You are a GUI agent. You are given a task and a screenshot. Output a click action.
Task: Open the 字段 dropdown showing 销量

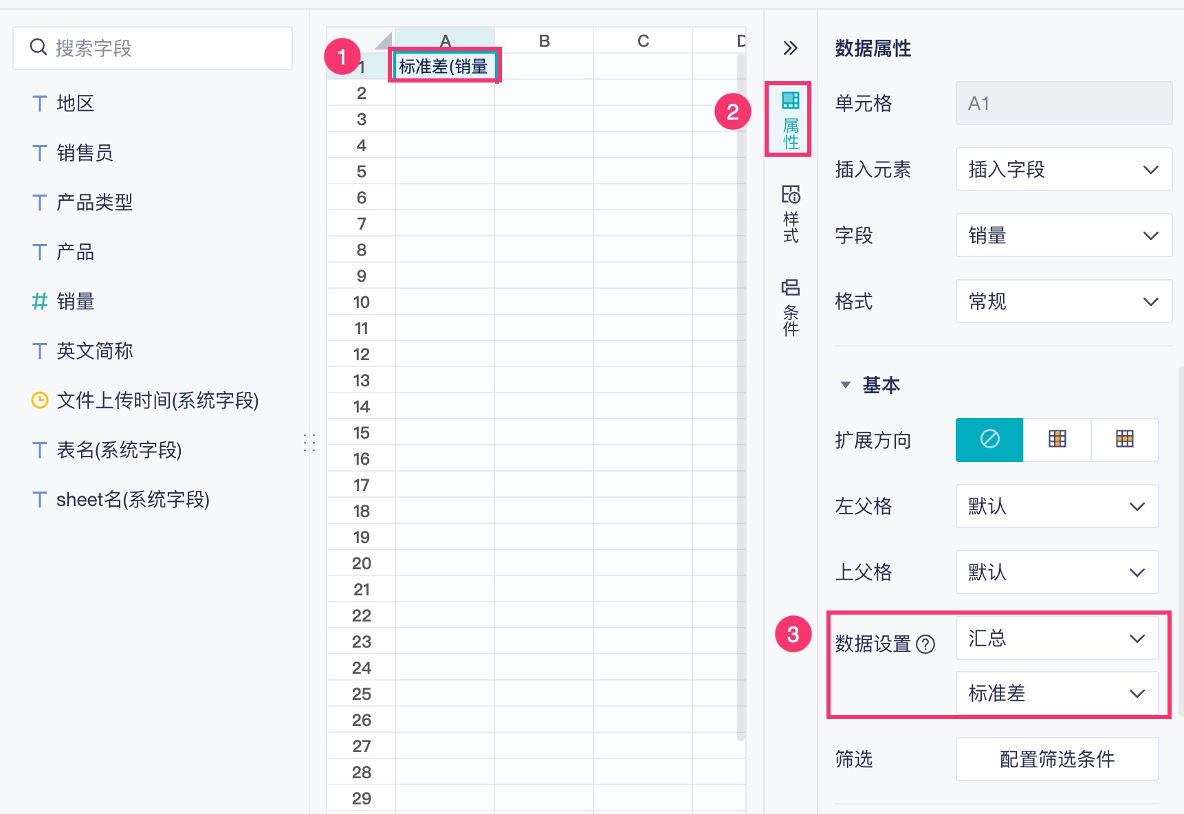[1063, 235]
